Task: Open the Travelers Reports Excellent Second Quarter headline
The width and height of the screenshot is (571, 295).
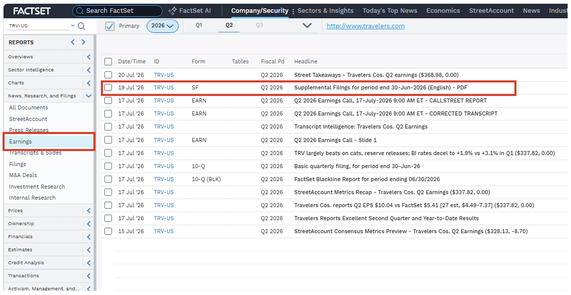Action: [x=386, y=218]
